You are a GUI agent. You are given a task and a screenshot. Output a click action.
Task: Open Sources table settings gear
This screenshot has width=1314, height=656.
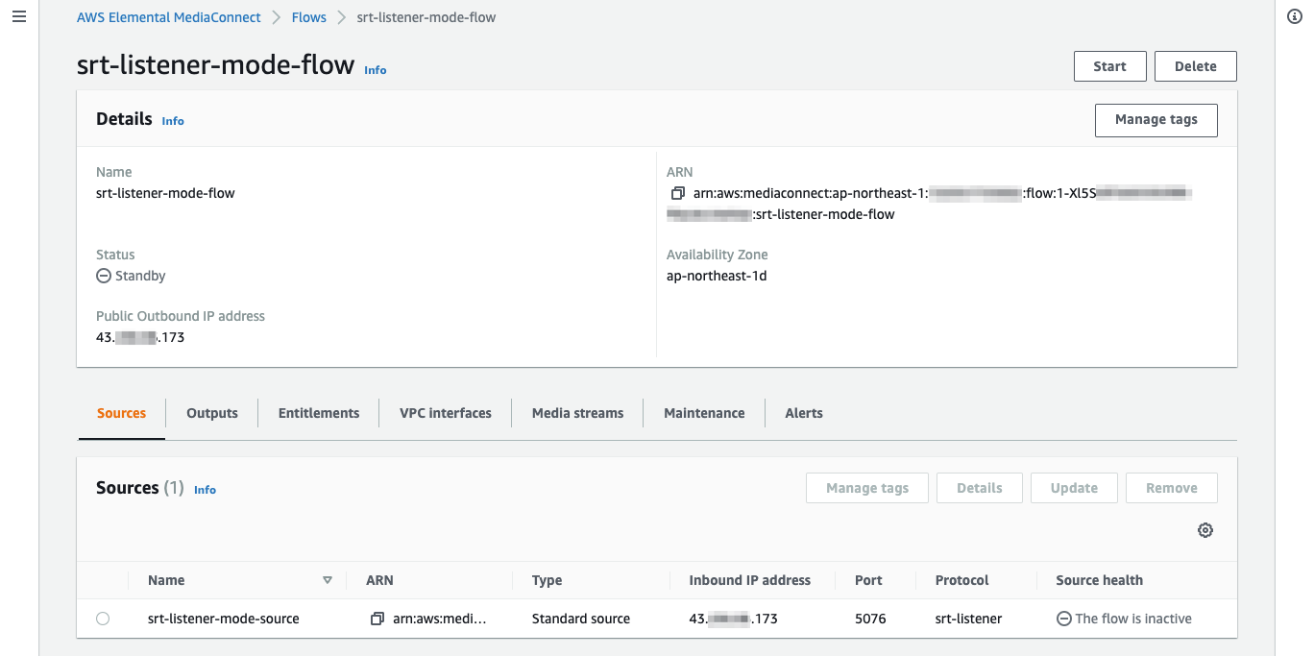tap(1205, 530)
